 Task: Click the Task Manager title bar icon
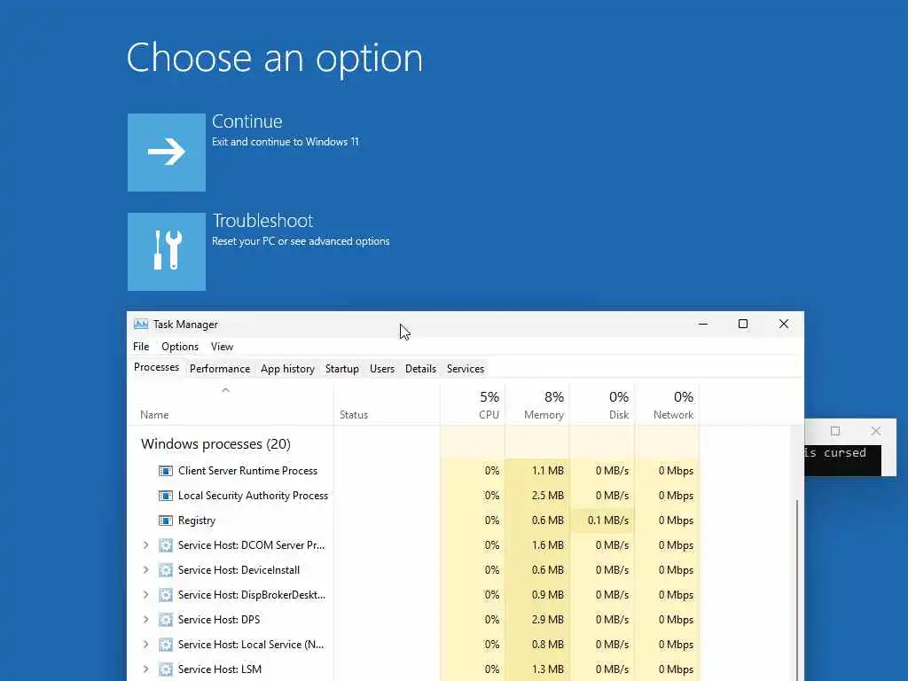pyautogui.click(x=141, y=324)
